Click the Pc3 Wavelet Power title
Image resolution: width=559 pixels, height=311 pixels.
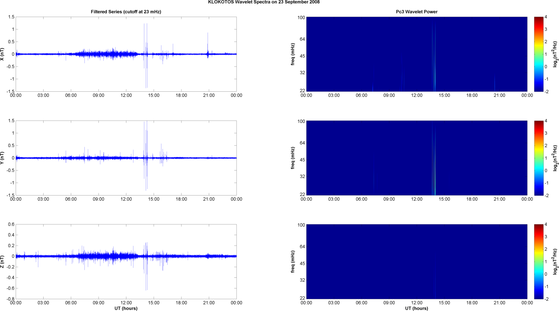click(x=417, y=12)
